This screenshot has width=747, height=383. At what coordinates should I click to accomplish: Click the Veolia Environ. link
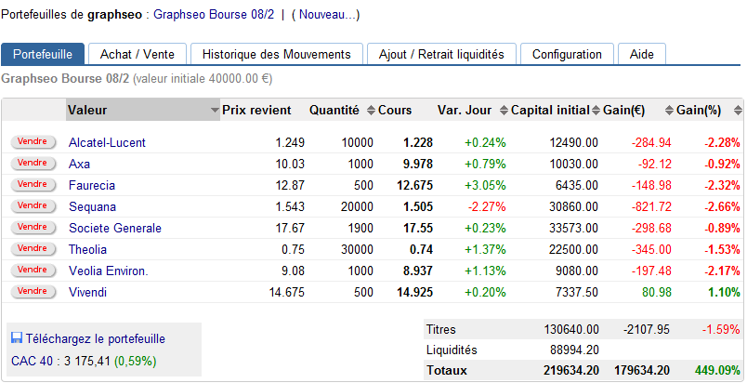109,271
